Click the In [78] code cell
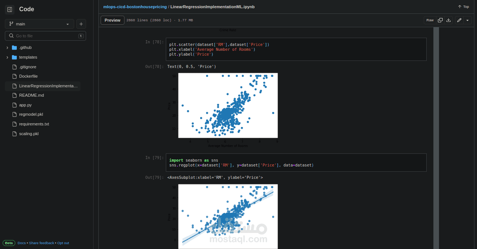The image size is (477, 249). [296, 49]
